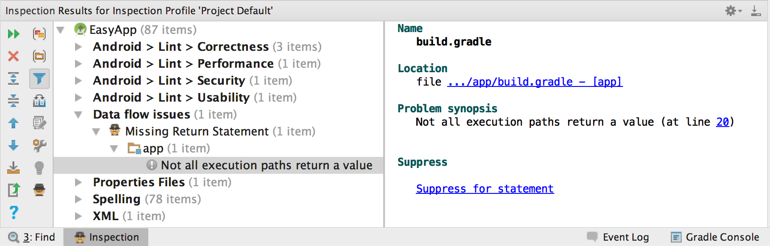This screenshot has height=246, width=770.
Task: Click the Event Log speech bubble icon
Action: tap(592, 237)
